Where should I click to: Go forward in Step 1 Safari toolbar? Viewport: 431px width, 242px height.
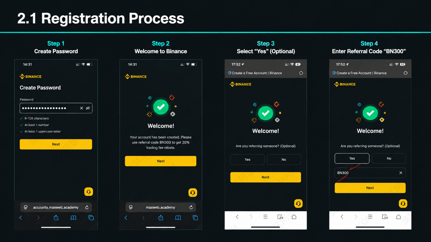click(x=38, y=218)
